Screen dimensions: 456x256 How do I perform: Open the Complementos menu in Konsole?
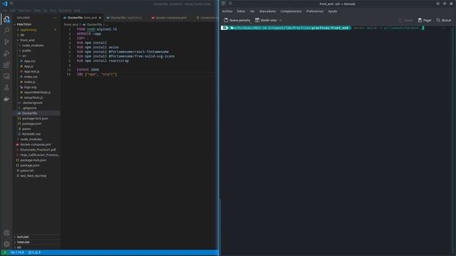pyautogui.click(x=291, y=11)
